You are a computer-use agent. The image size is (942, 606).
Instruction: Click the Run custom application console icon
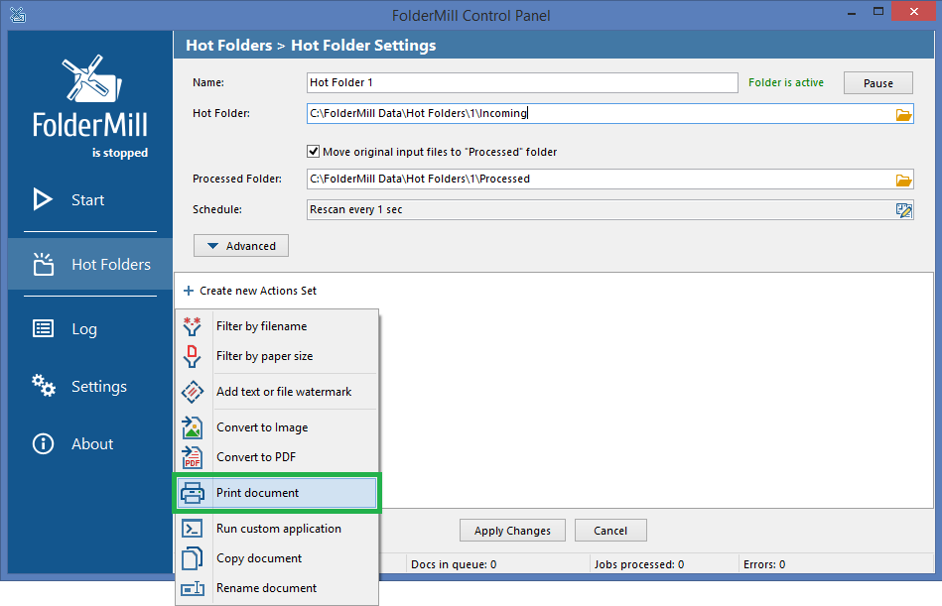[192, 529]
